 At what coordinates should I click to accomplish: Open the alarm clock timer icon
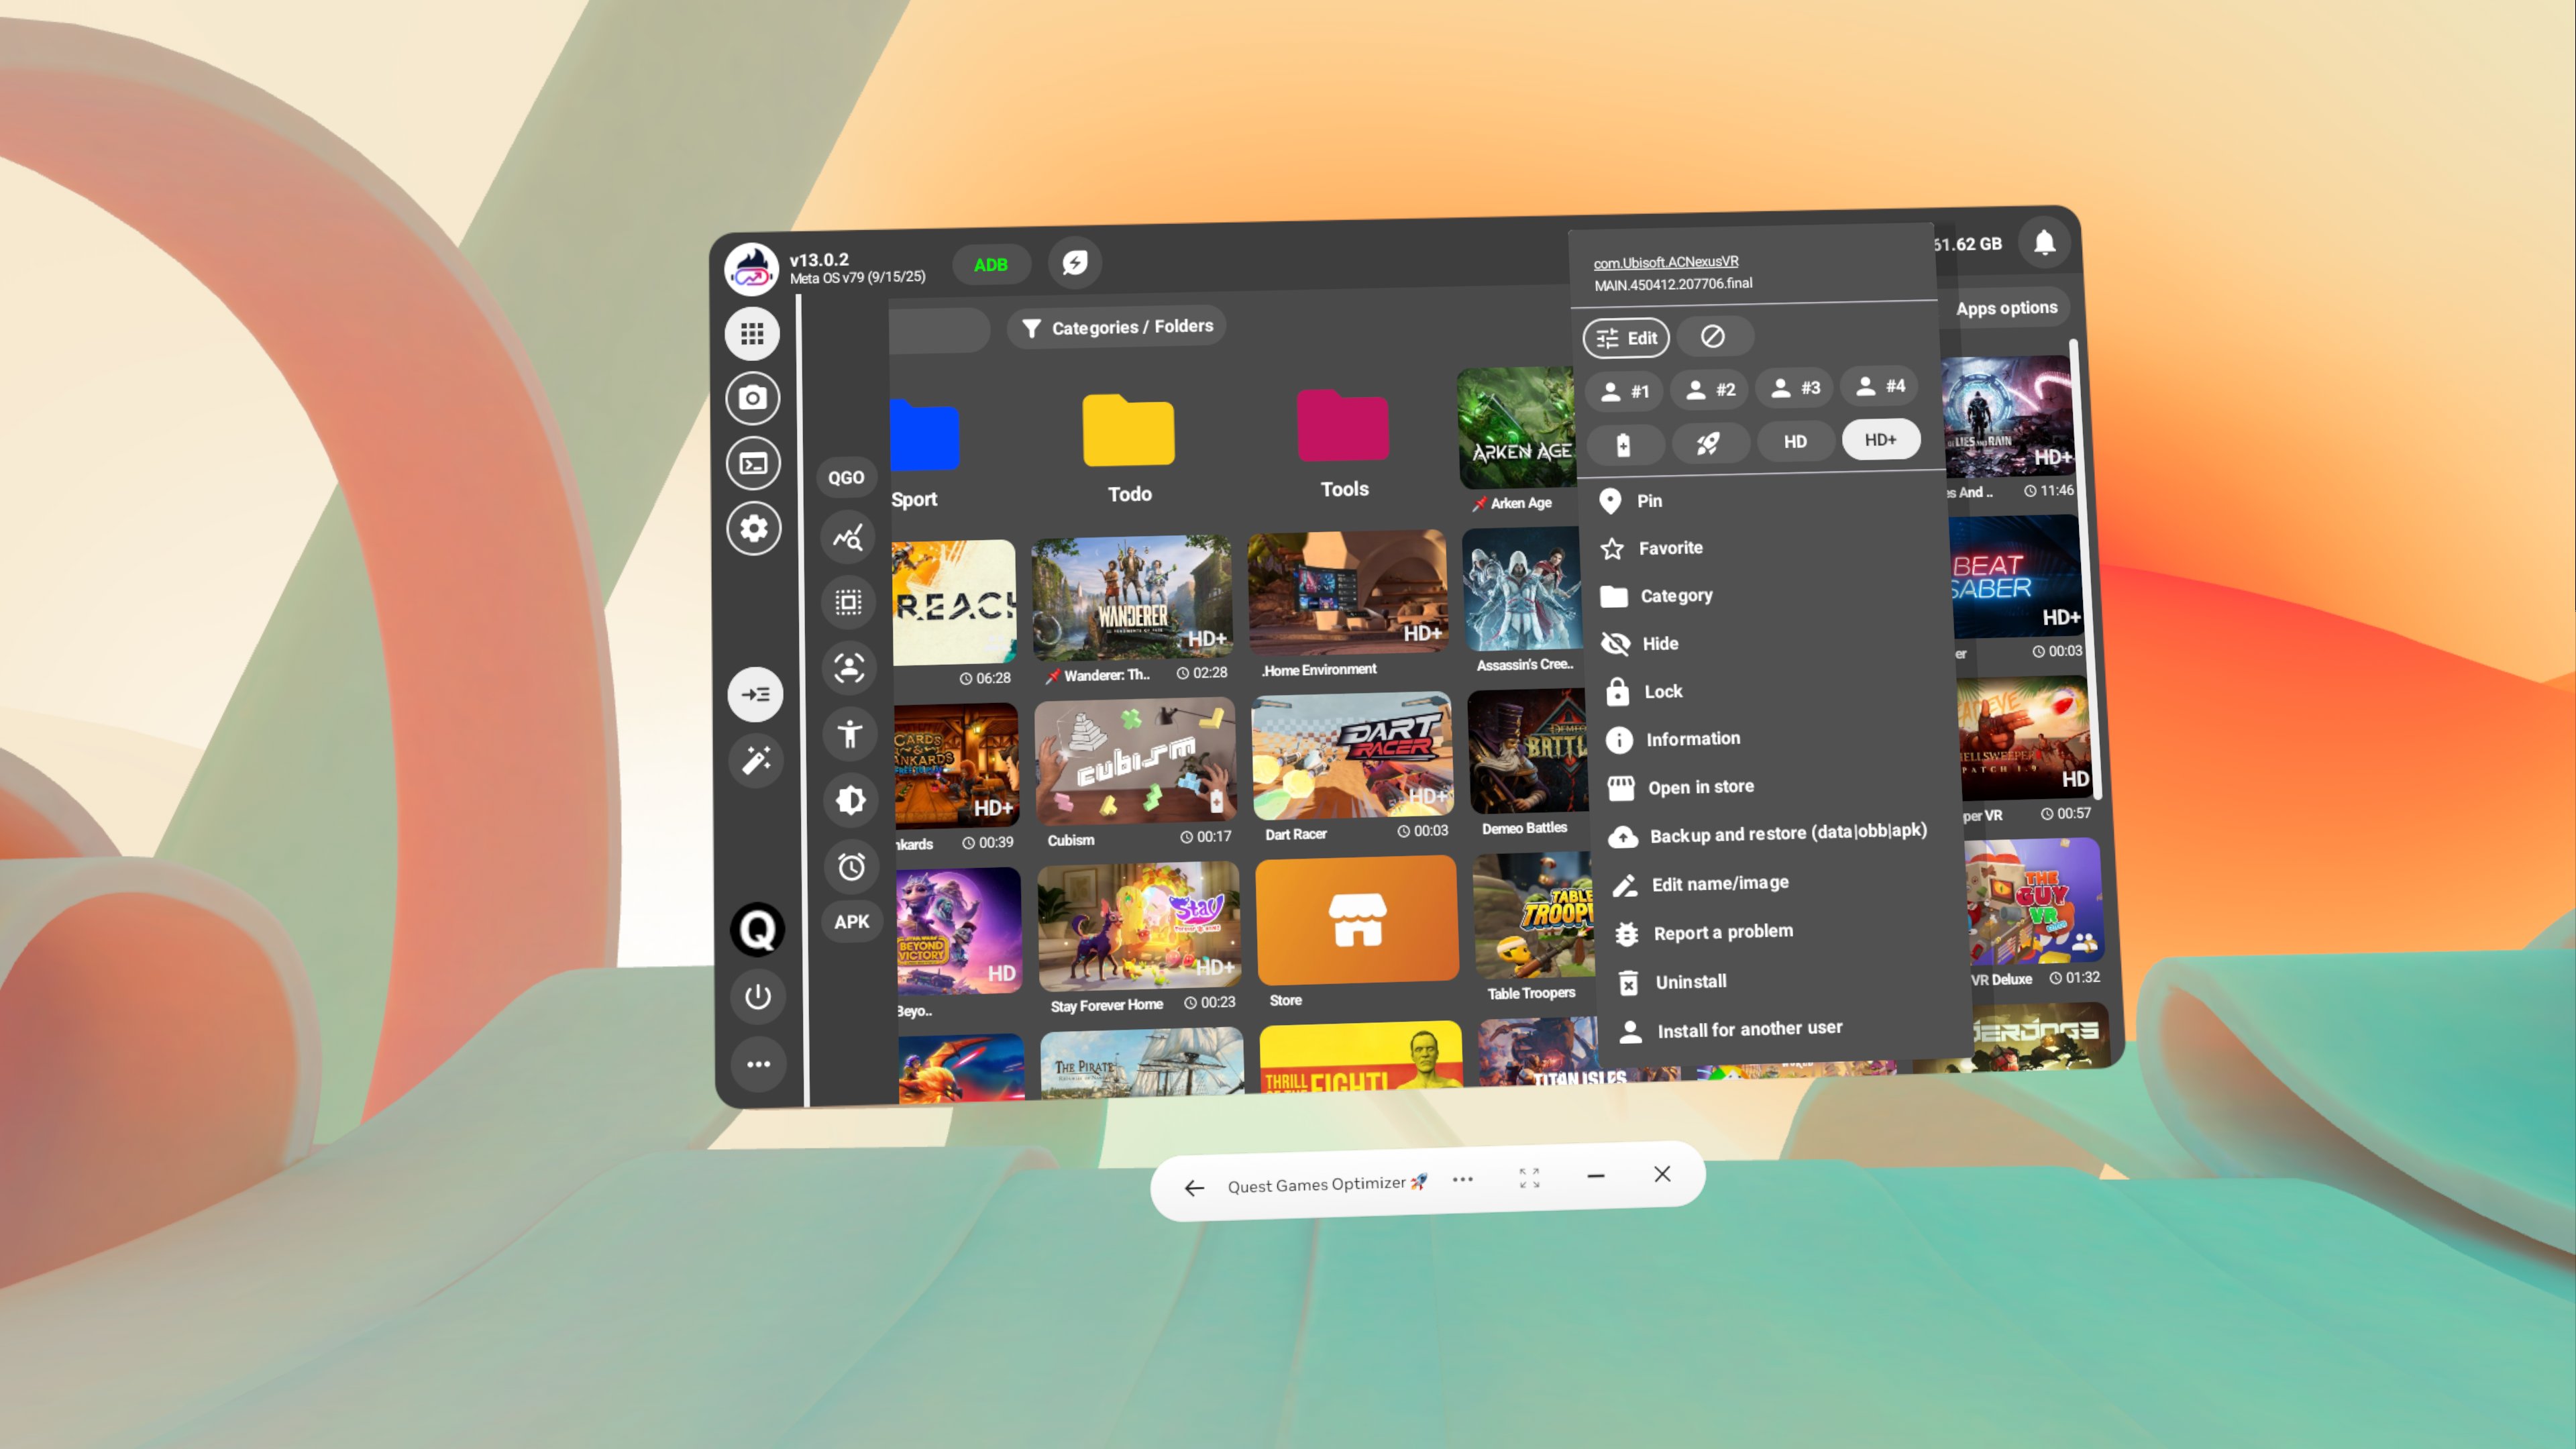point(850,866)
